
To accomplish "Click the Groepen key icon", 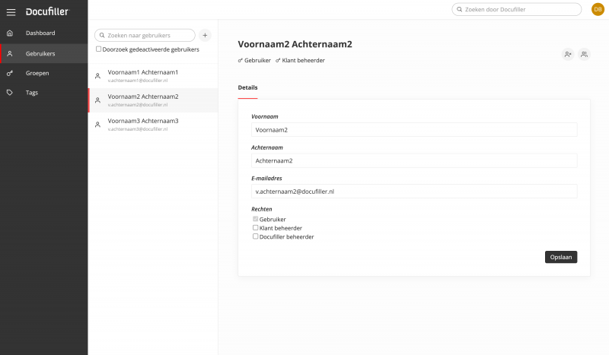I will (x=10, y=73).
